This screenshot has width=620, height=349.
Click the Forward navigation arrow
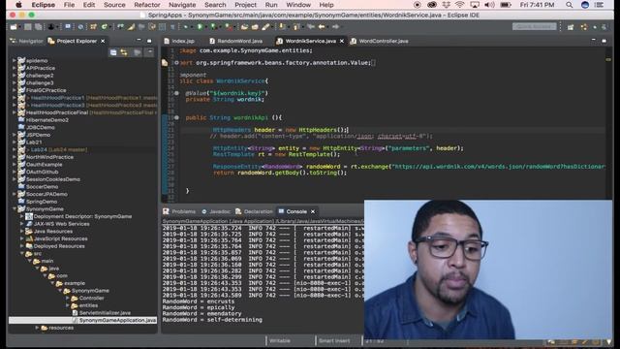tap(335, 27)
